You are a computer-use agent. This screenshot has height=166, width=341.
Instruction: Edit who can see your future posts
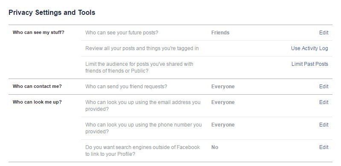[x=324, y=33]
